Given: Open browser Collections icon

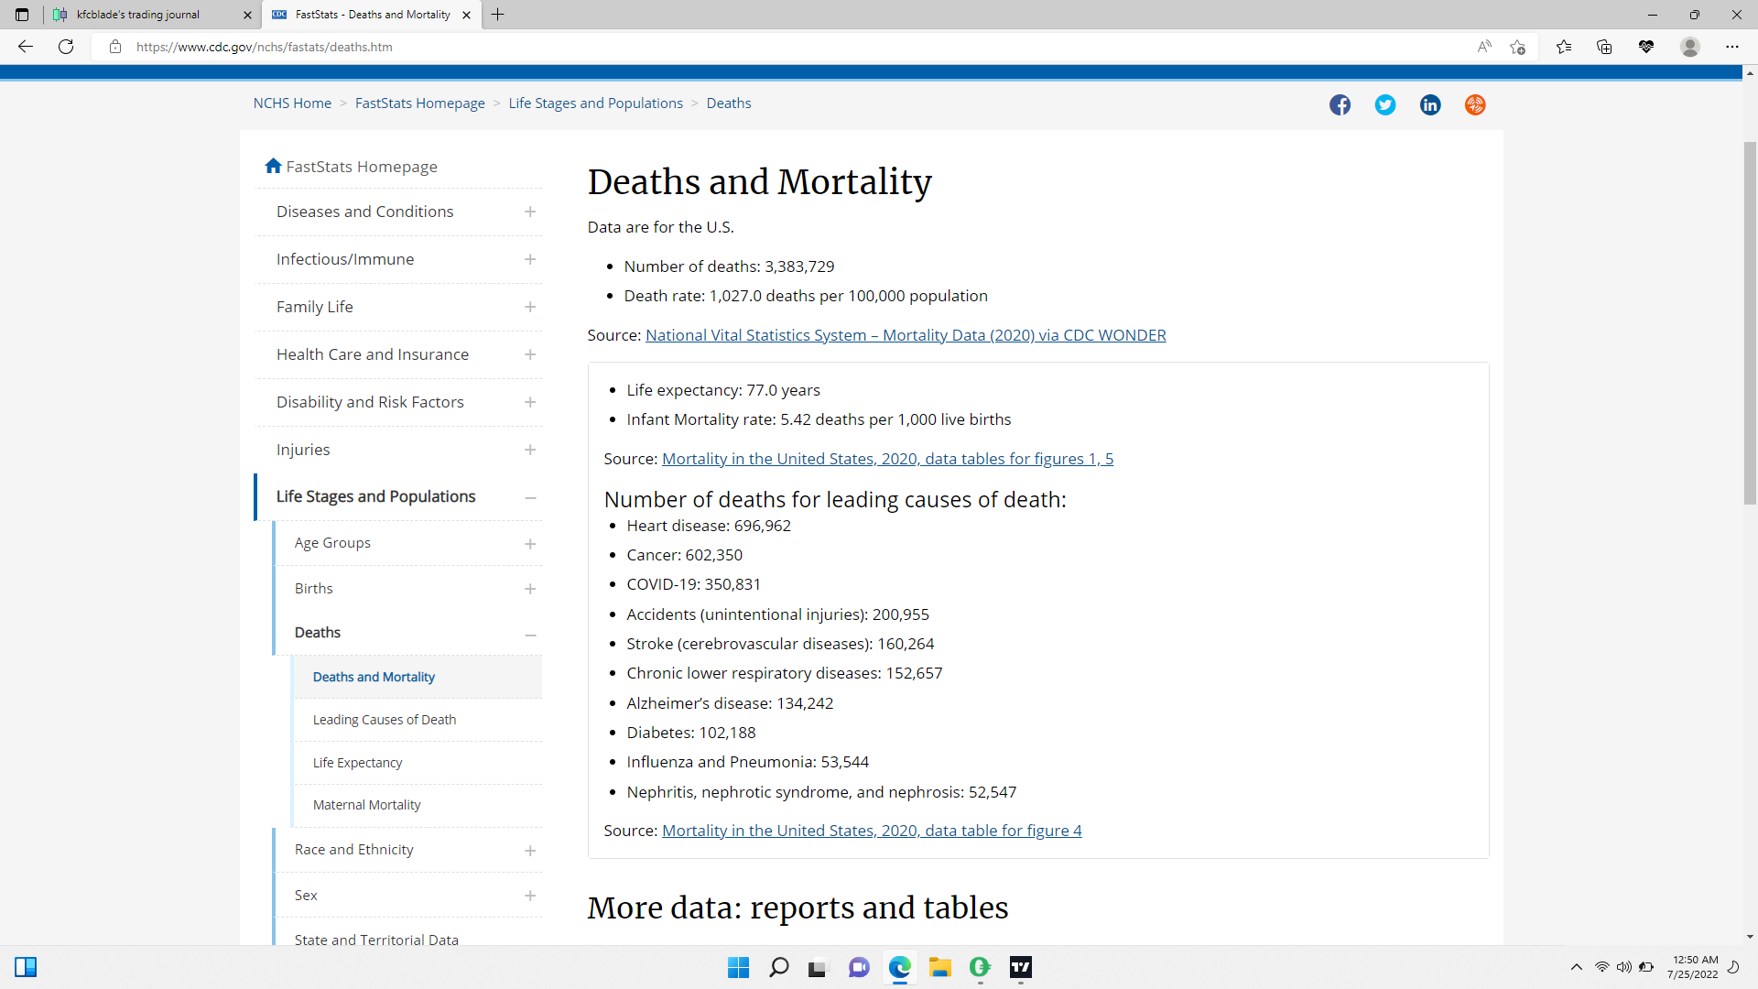Looking at the screenshot, I should coord(1604,47).
